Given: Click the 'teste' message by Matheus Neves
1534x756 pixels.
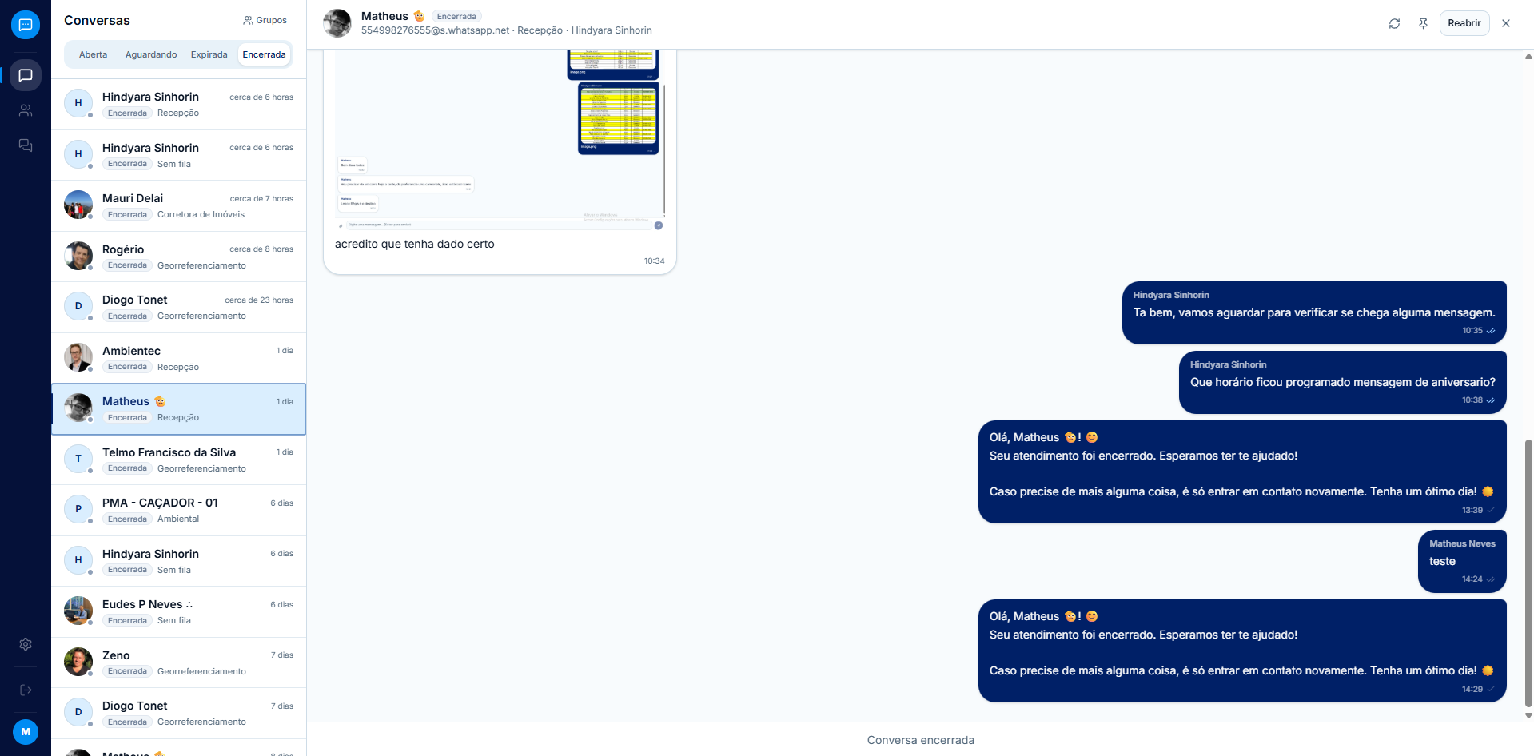Looking at the screenshot, I should point(1462,561).
